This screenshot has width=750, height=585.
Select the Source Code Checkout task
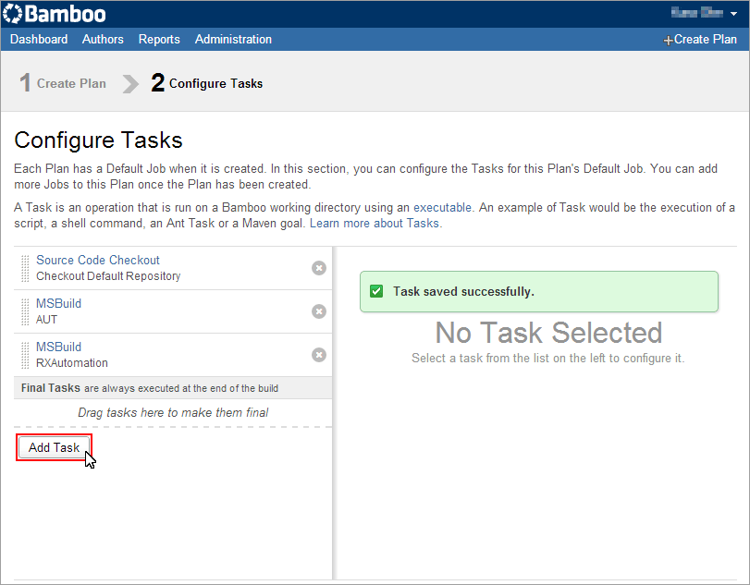[98, 260]
